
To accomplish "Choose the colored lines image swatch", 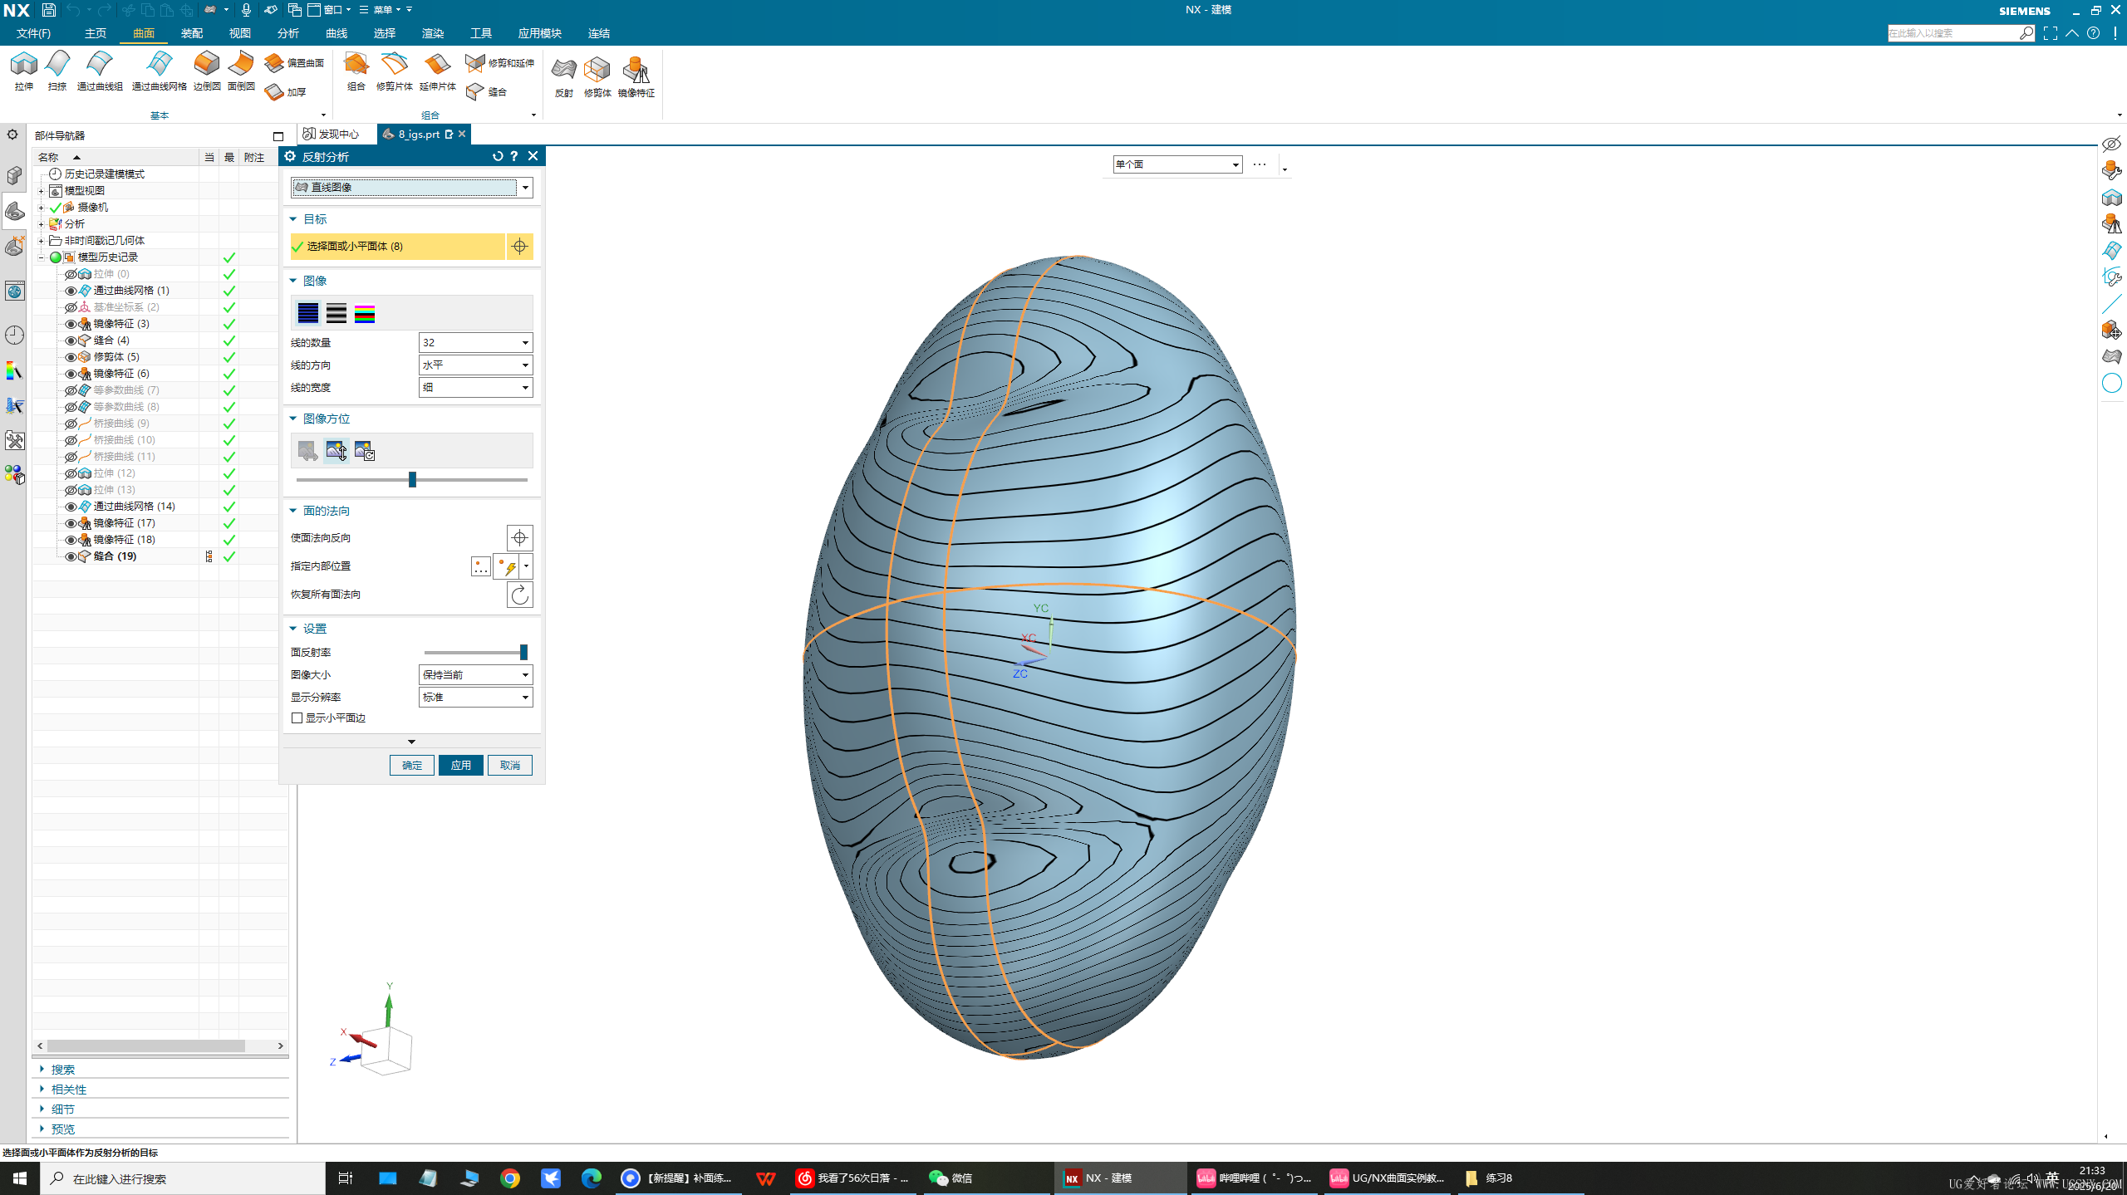I will click(x=365, y=313).
